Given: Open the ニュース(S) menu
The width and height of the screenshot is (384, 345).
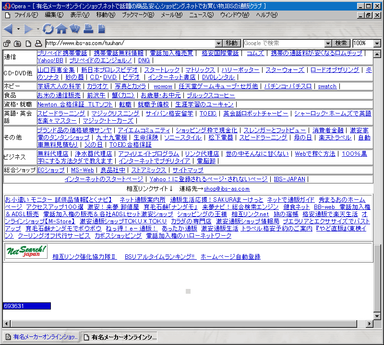Looking at the screenshot, I should point(201,15).
